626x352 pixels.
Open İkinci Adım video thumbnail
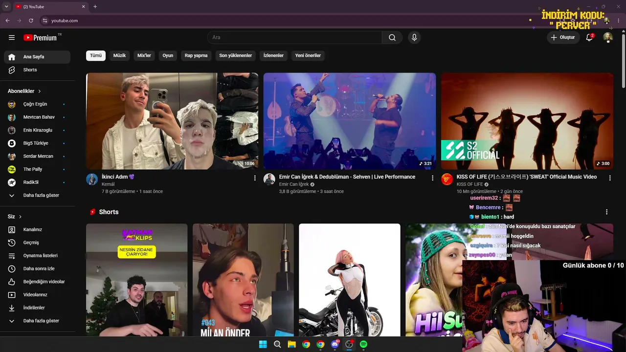(172, 121)
